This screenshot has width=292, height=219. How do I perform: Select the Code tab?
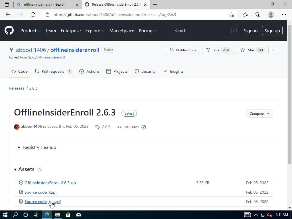[19, 71]
